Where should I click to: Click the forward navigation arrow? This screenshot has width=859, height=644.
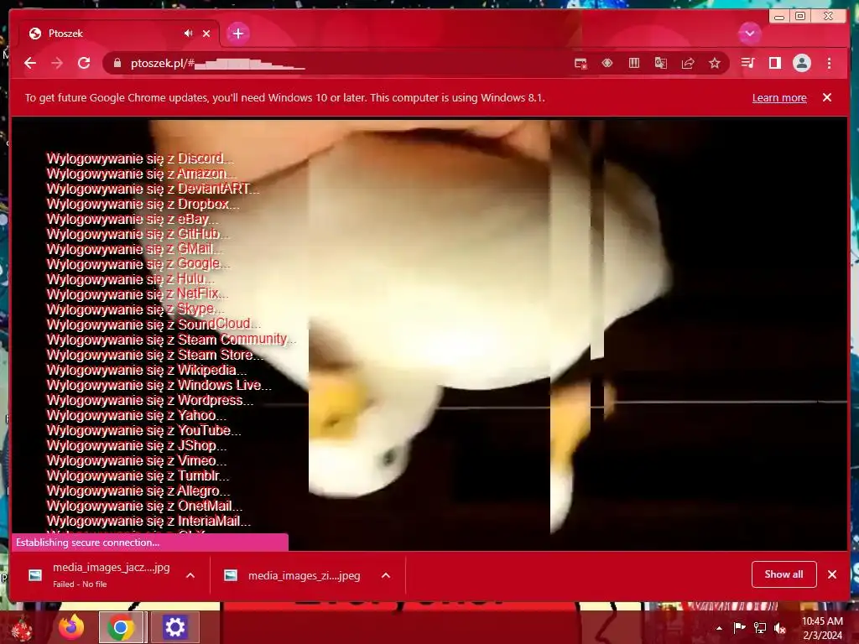click(57, 63)
